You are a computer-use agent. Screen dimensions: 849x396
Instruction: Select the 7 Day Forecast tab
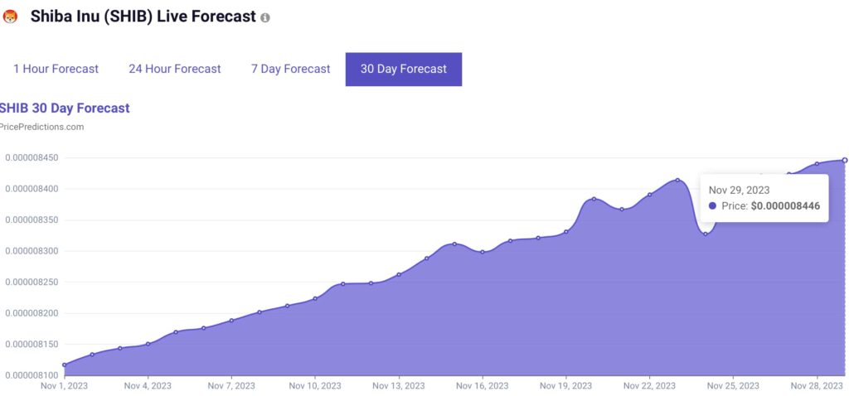(291, 69)
